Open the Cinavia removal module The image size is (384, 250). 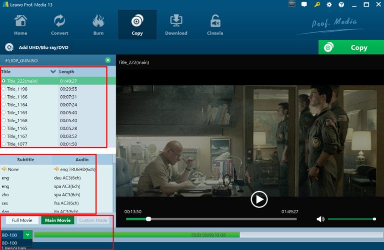click(x=215, y=24)
